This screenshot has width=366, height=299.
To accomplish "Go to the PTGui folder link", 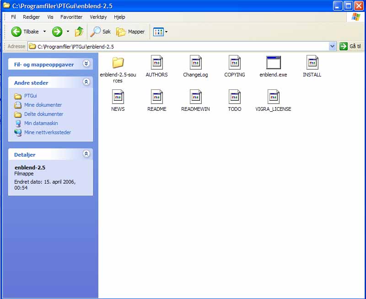I will (31, 96).
